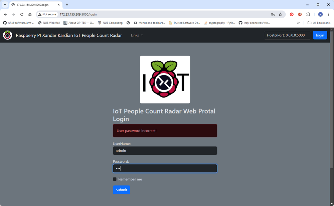
Task: Click the IoT raspberry logo image
Action: click(x=165, y=80)
